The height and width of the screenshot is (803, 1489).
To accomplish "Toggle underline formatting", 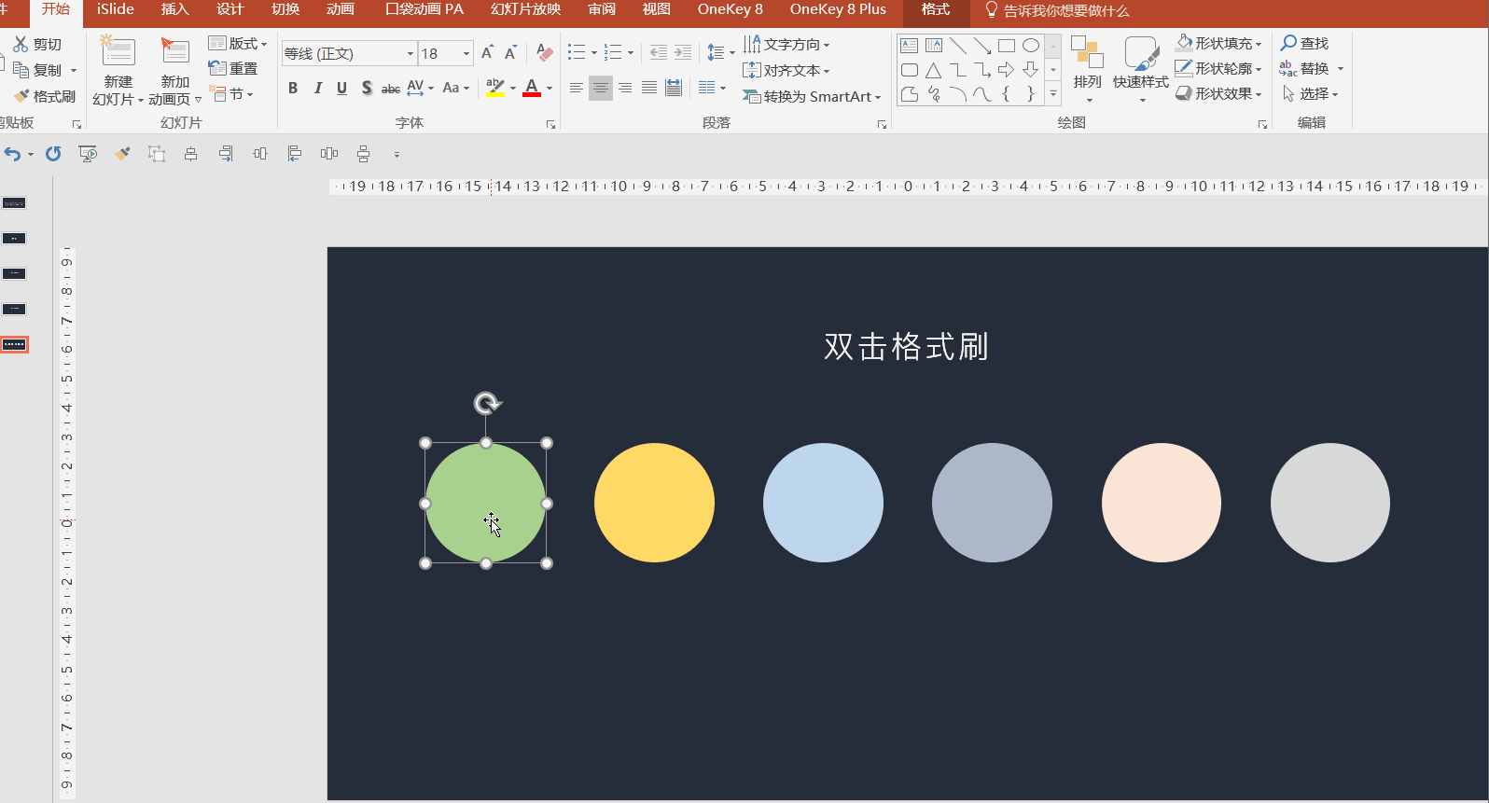I will point(341,88).
